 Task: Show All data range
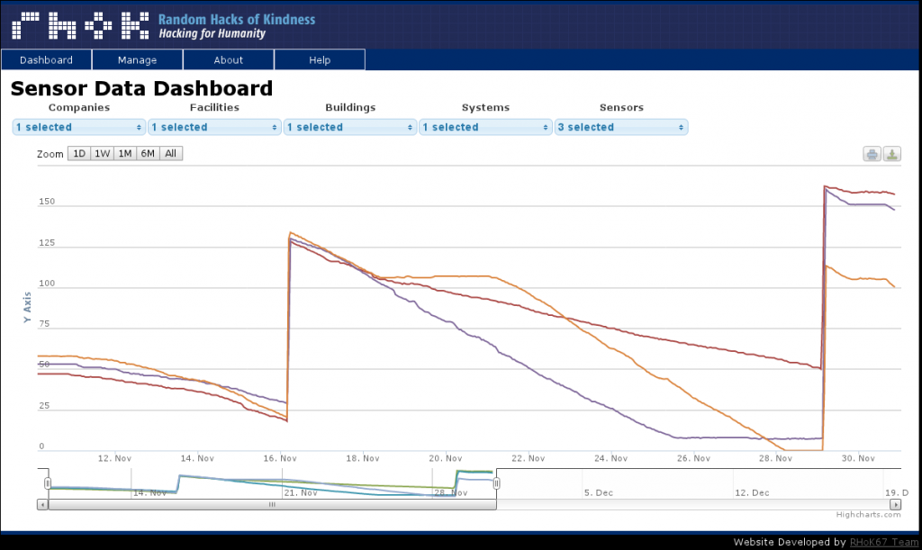[170, 153]
